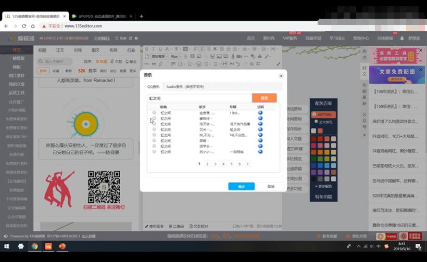Screen dimensions: 427x262
Task: Click the song search input containing 虹之间
Action: (x=199, y=98)
